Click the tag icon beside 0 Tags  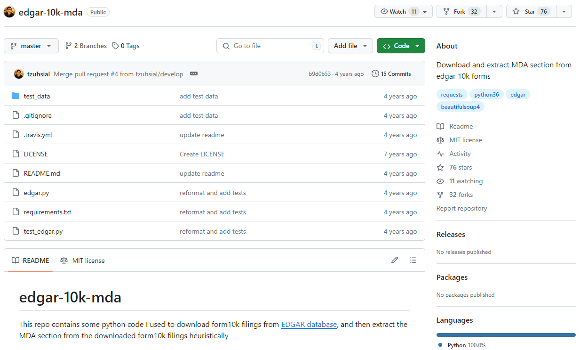115,46
